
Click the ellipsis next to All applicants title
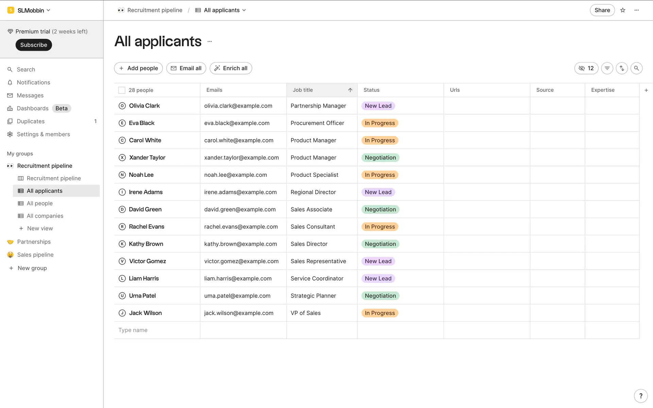tap(210, 41)
